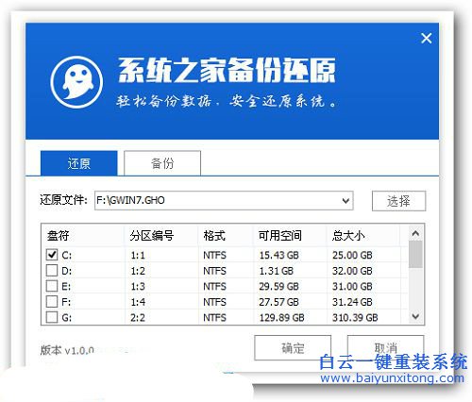
Task: Click the 取消 button
Action: pos(385,348)
